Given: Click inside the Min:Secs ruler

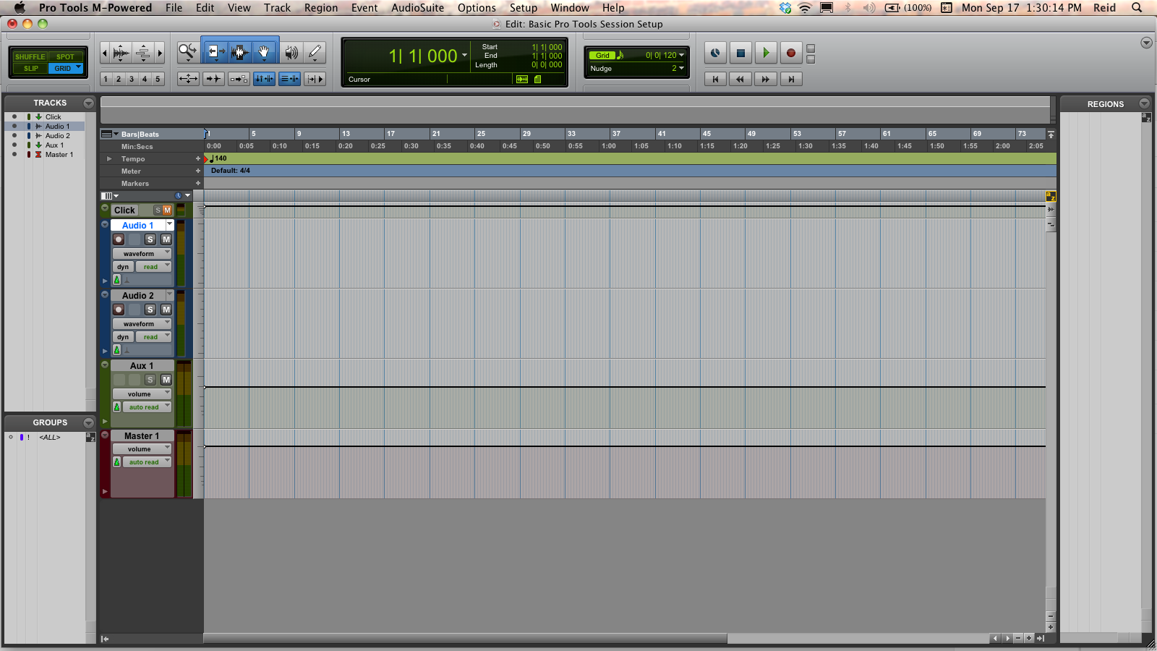Looking at the screenshot, I should click(434, 145).
